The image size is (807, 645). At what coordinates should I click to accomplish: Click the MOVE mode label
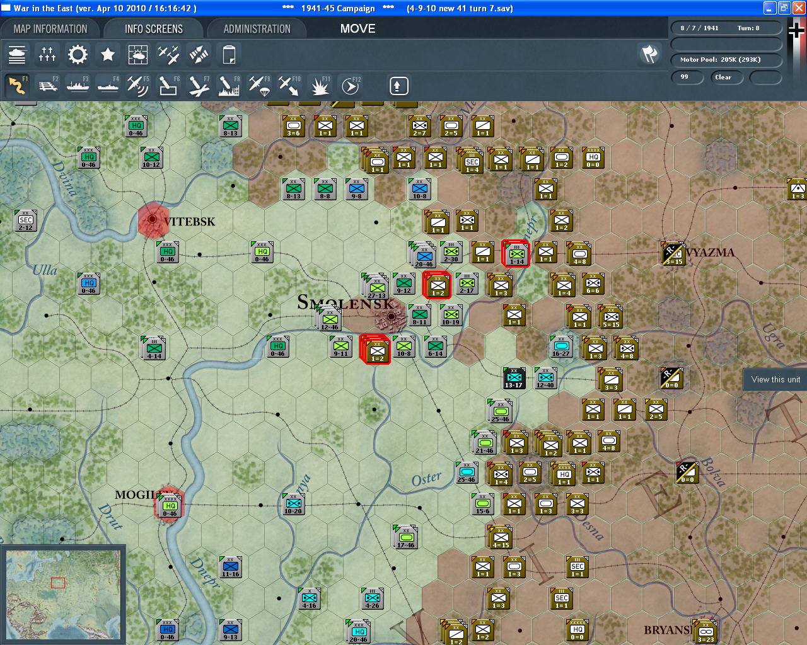tap(357, 29)
